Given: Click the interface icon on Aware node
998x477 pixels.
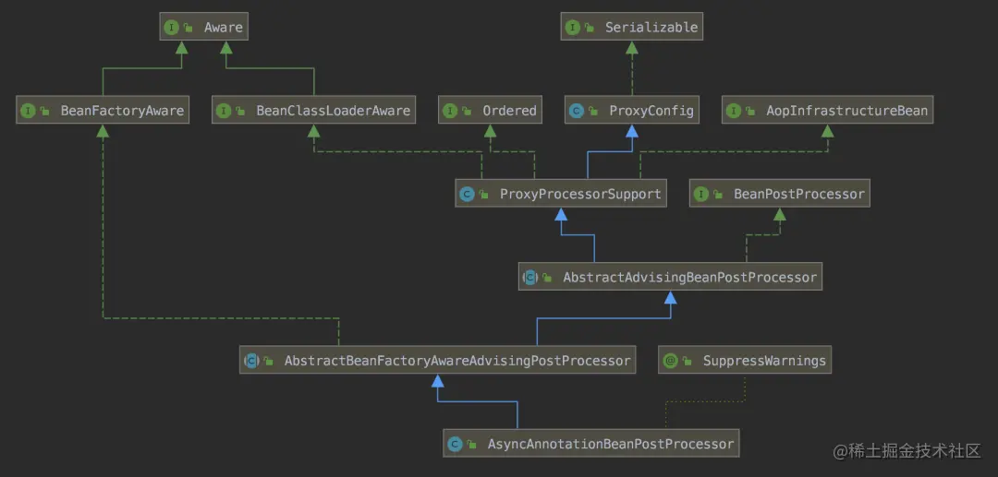Looking at the screenshot, I should pyautogui.click(x=172, y=28).
